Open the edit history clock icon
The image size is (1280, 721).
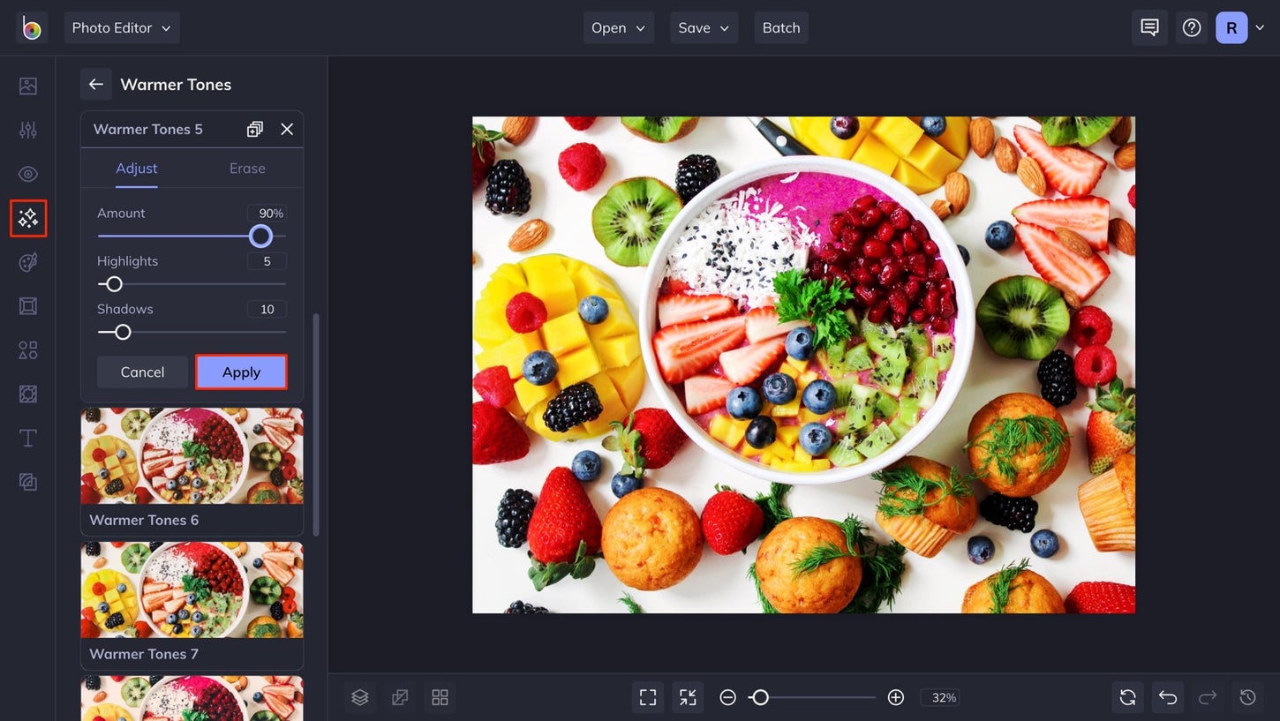1248,696
